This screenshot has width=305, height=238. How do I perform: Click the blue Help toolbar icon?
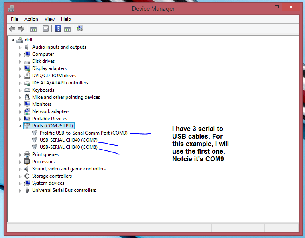(x=58, y=29)
